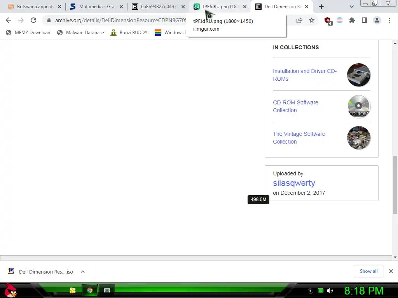The image size is (398, 298).
Task: Click the CD-ROM disc collection thumbnail
Action: coord(358,106)
